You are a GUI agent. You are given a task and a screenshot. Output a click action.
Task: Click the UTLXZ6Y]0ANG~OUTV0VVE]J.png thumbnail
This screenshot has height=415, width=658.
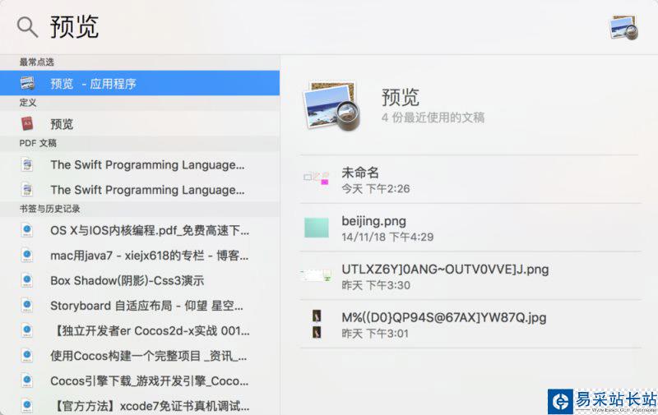click(316, 275)
